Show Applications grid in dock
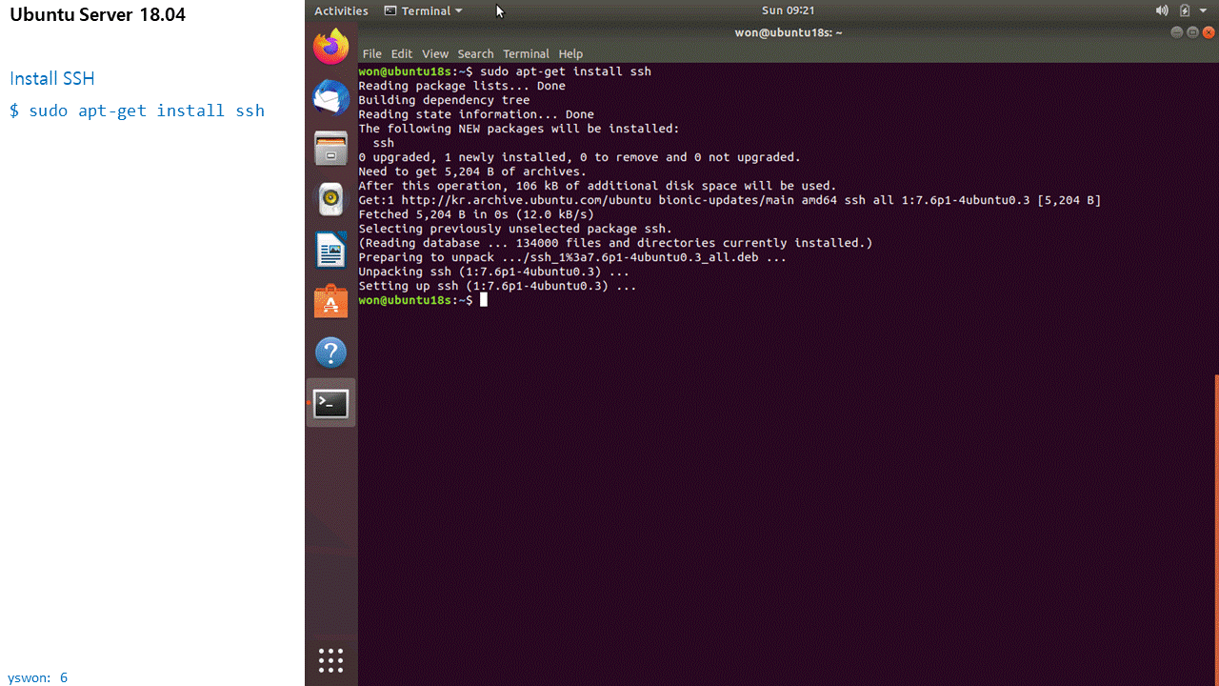 point(330,660)
